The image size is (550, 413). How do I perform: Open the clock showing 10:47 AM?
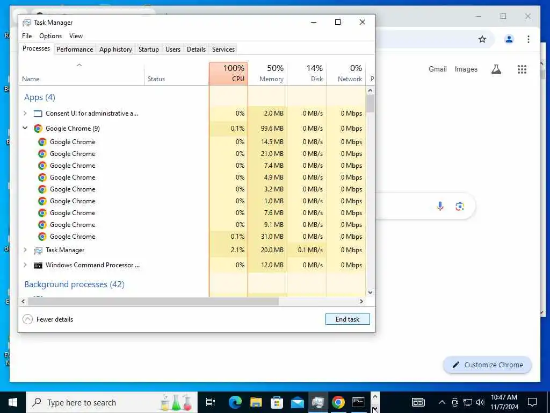[504, 402]
